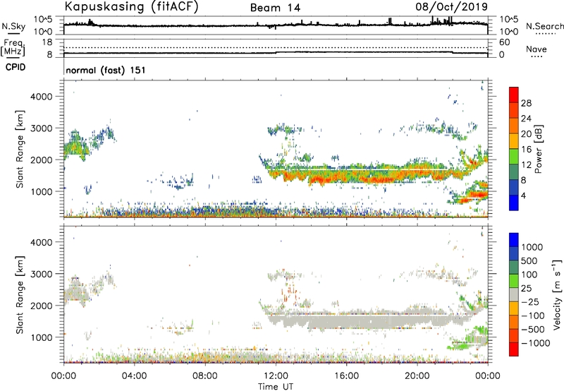Screen dimensions: 564x391
Task: Click the "60" Nave axis tick
Action: [x=505, y=42]
